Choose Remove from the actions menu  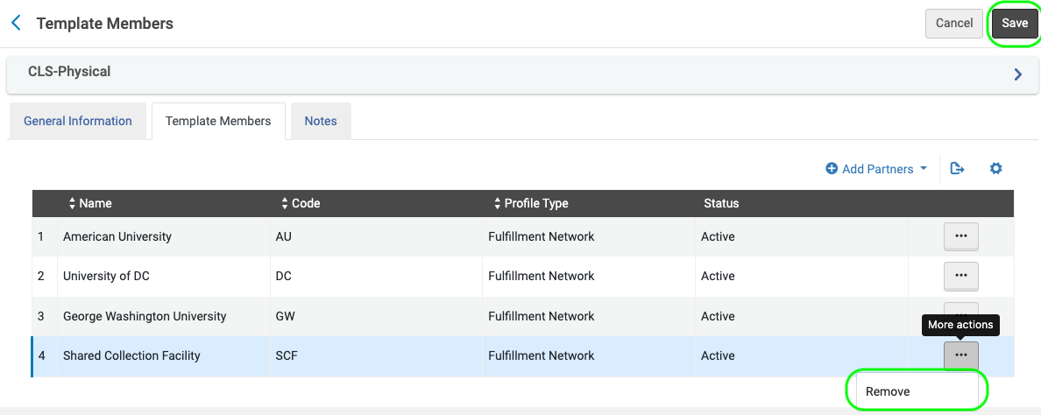tap(888, 391)
